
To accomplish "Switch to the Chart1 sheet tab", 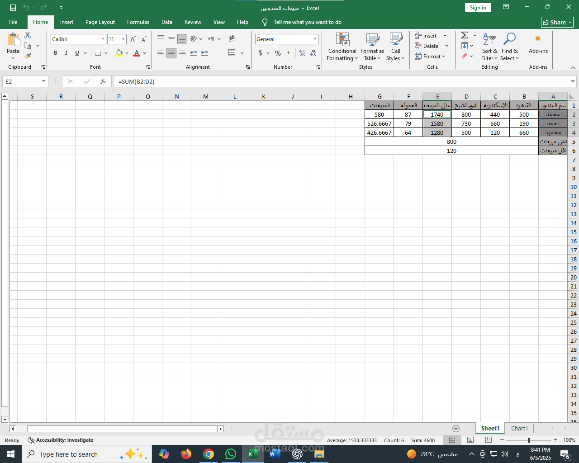I will [519, 428].
